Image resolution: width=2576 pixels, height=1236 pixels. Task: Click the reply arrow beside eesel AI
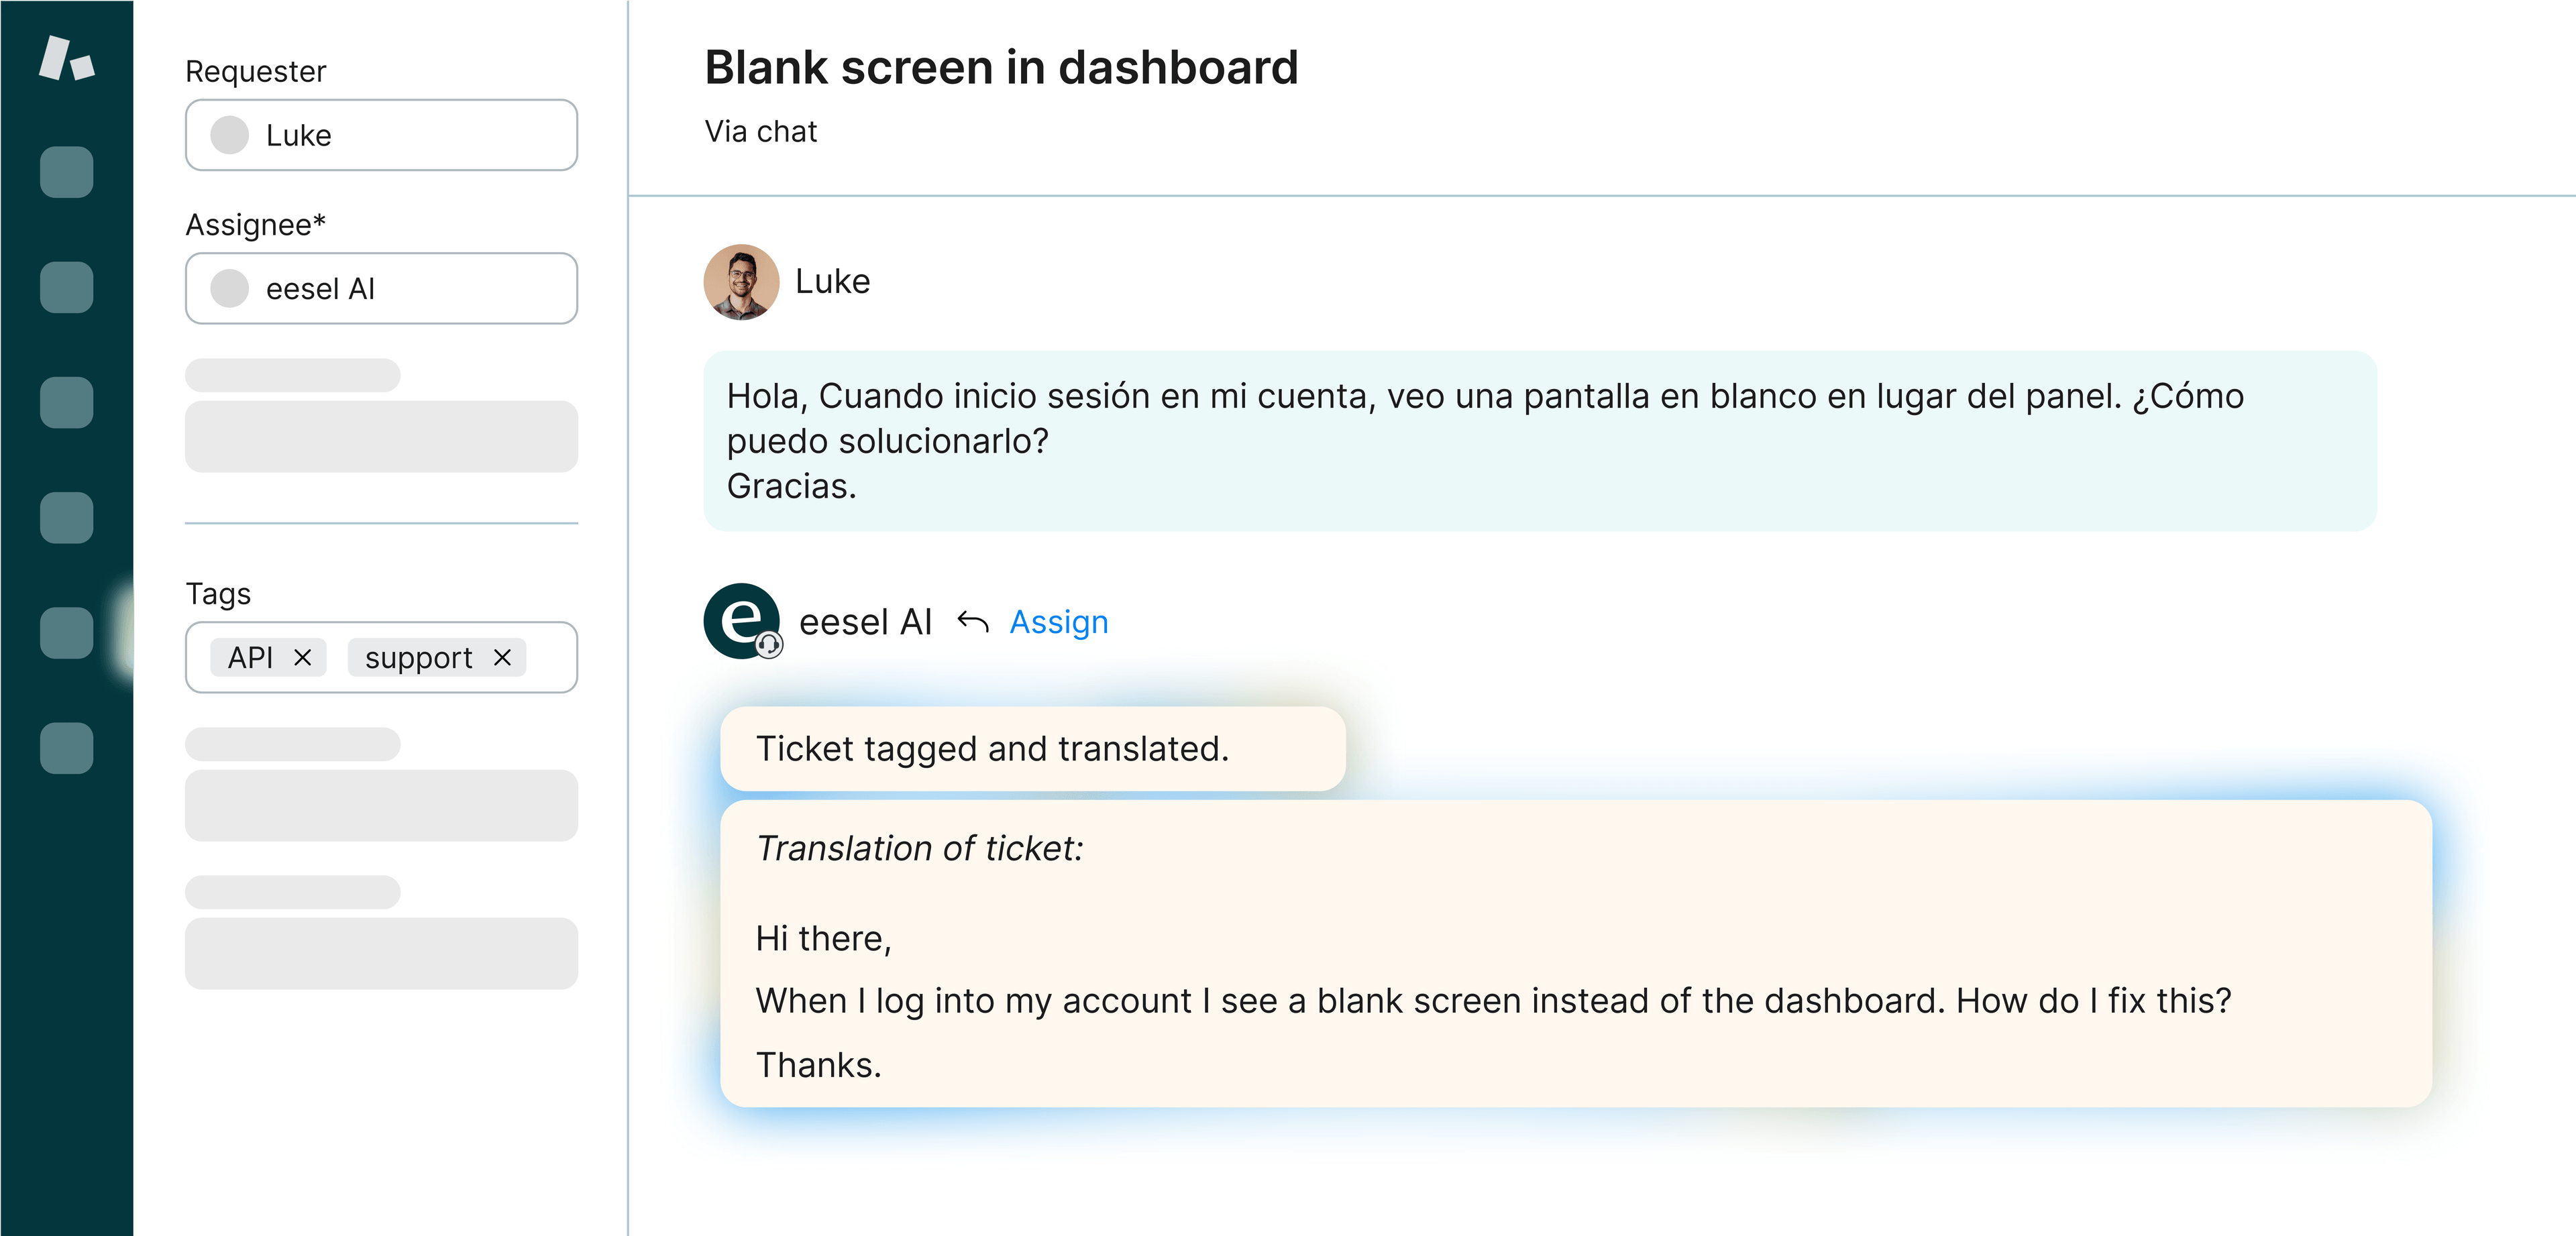tap(972, 622)
